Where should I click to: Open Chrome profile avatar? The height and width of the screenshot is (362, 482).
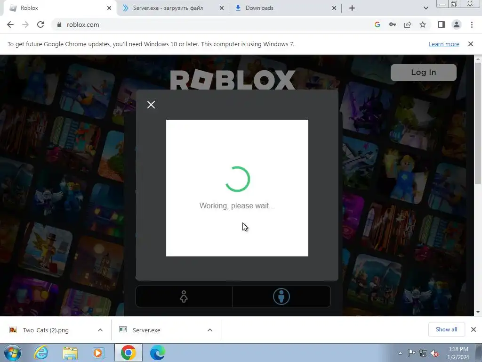click(x=457, y=25)
